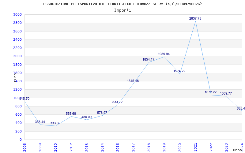
Task: Click the 2400 y-axis tick label
Action: [x=17, y=39]
